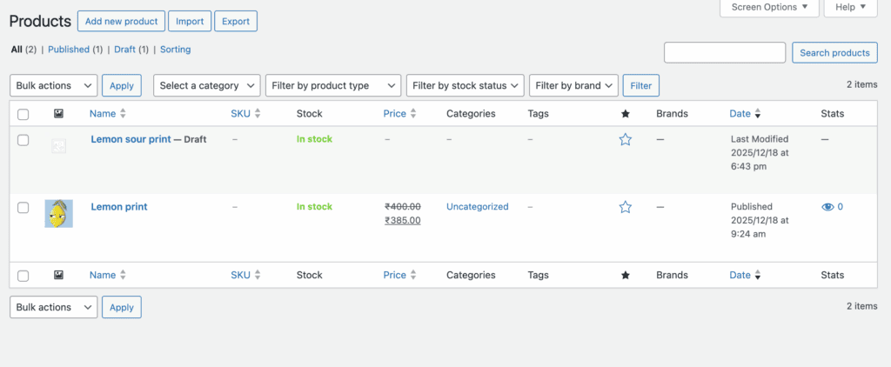Click the Filter button
891x367 pixels.
click(x=641, y=86)
